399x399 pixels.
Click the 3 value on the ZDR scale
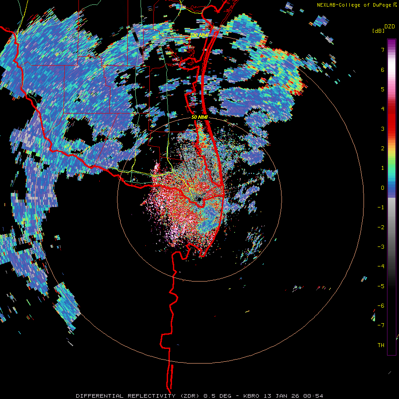click(x=383, y=129)
